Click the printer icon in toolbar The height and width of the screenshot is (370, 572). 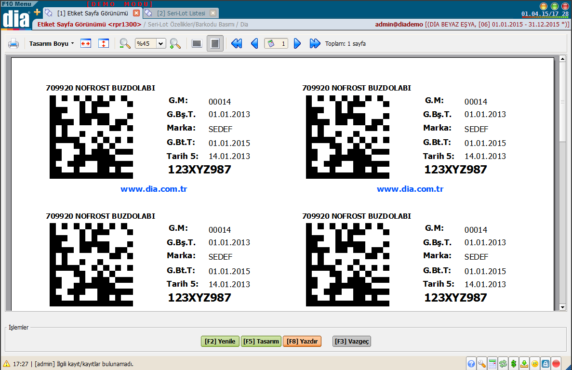(x=13, y=44)
